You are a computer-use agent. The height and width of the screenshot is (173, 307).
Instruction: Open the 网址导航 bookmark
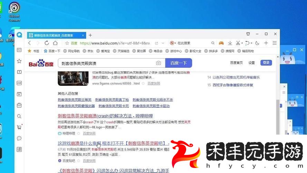click(x=71, y=51)
